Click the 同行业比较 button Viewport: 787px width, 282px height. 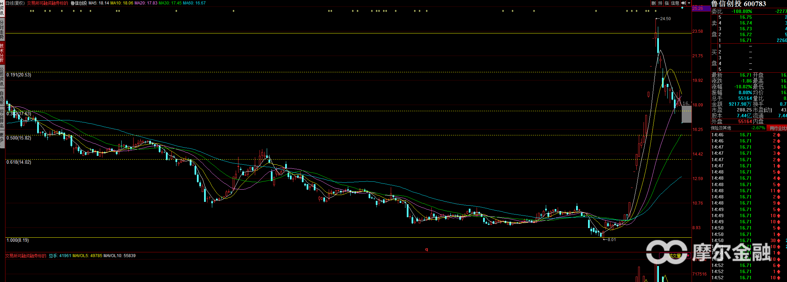777,128
